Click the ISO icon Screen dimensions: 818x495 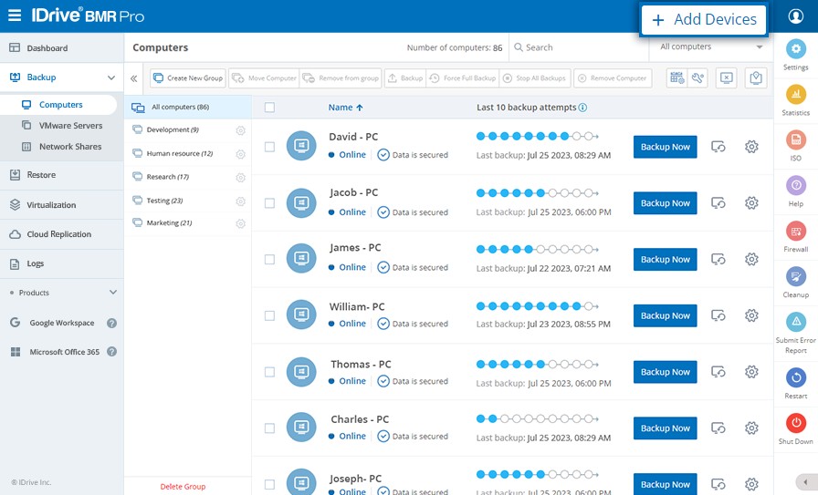(x=795, y=139)
